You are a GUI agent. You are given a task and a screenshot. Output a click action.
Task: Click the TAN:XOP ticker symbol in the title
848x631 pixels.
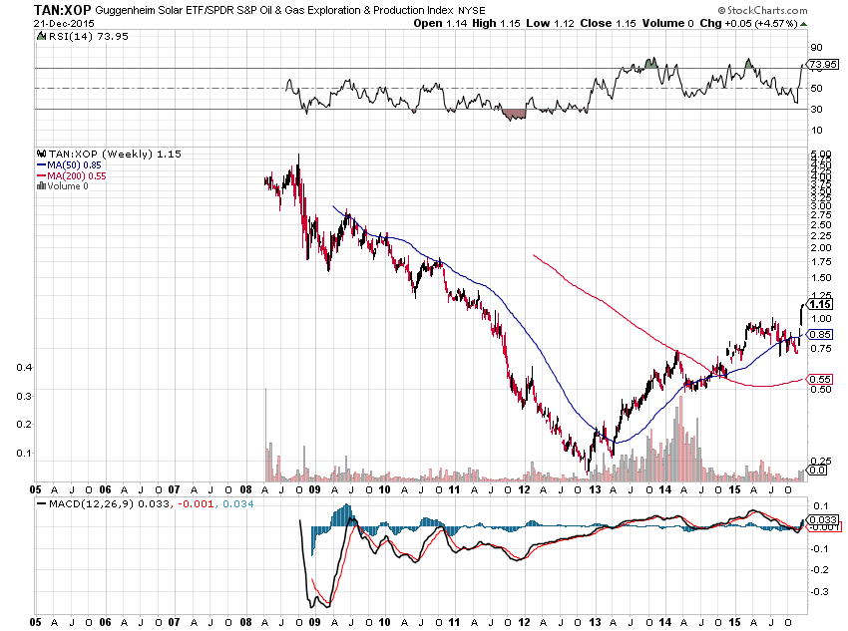tap(63, 10)
